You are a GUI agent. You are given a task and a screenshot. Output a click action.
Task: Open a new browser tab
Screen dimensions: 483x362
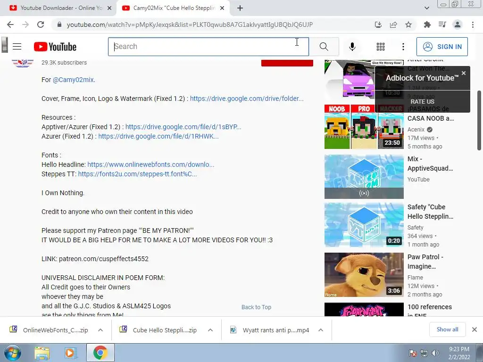point(240,8)
